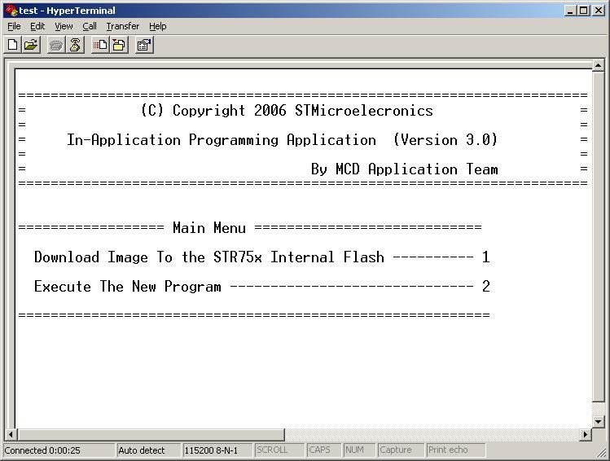Click the 'Auto detect' status bar entry
Image resolution: width=610 pixels, height=461 pixels.
click(148, 450)
